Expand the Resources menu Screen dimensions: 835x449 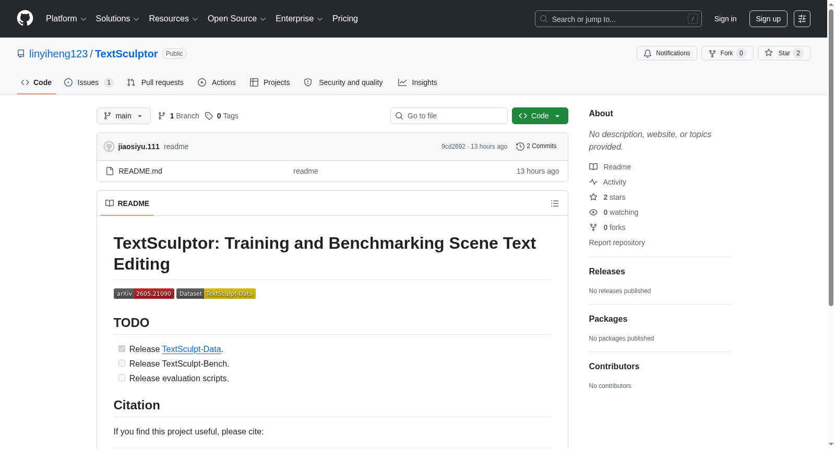point(173,19)
